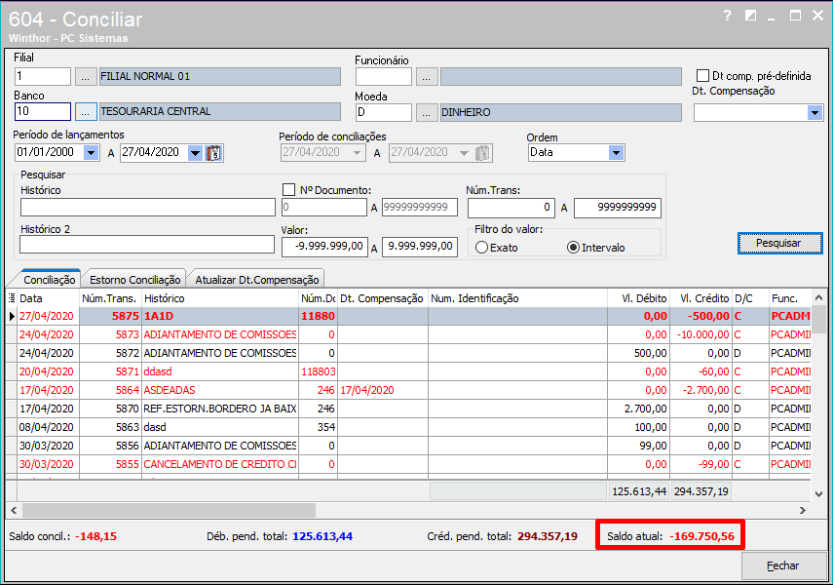Focus the Núm.Trans ending field 9999999999

[618, 208]
